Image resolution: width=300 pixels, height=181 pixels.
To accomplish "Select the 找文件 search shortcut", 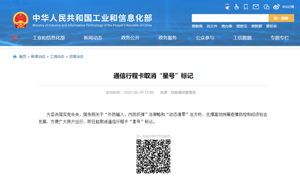I will pyautogui.click(x=212, y=26).
